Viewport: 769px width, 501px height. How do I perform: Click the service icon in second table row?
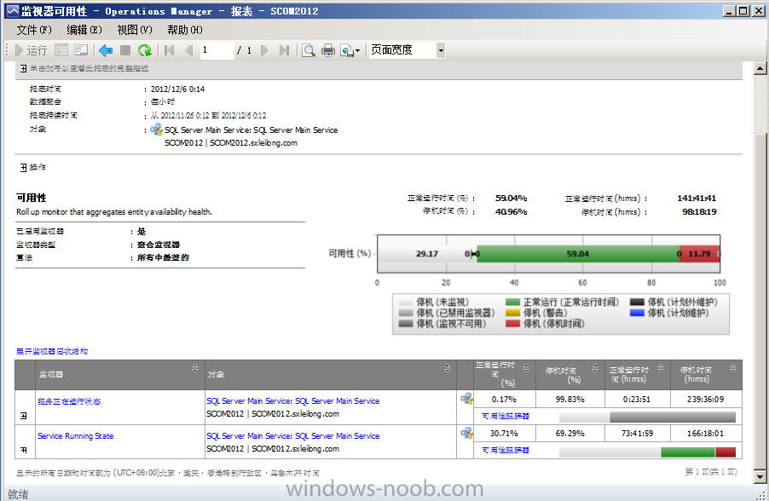click(466, 433)
